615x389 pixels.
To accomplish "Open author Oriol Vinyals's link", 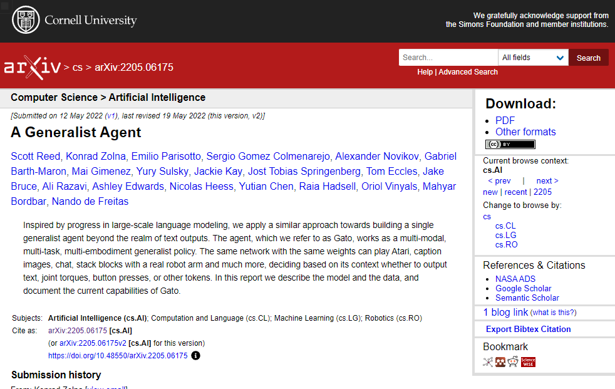I will (x=388, y=186).
